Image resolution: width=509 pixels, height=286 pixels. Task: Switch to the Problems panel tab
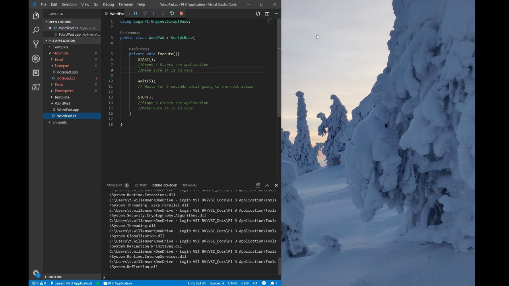117,186
